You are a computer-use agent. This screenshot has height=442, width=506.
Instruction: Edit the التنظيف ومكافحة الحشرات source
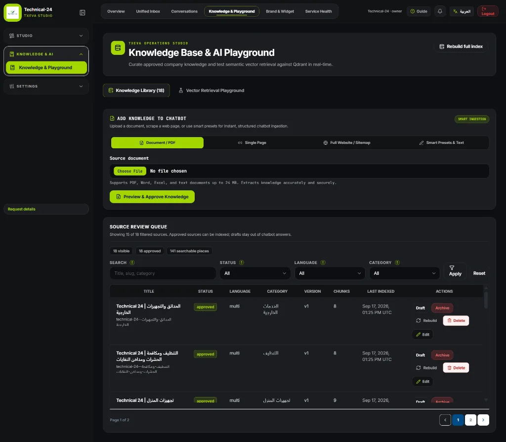[422, 382]
